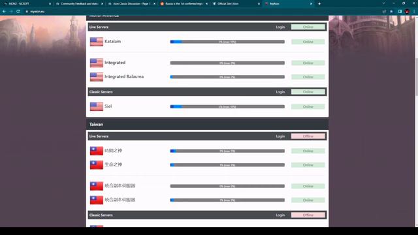Select the MyAion tab
This screenshot has height=235, width=418.
[x=288, y=4]
